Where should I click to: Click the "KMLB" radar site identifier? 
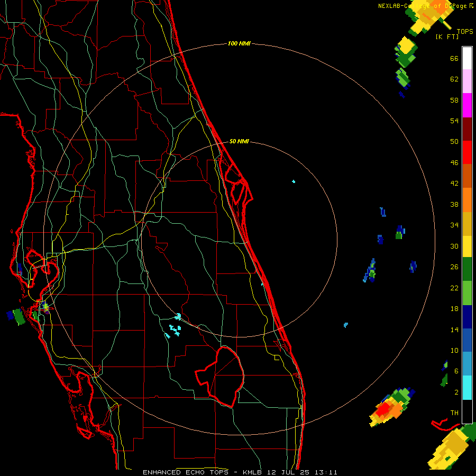253,472
